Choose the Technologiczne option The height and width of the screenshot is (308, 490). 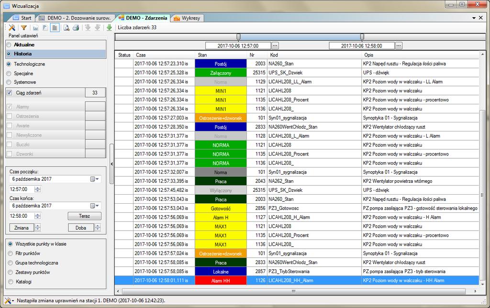point(9,64)
